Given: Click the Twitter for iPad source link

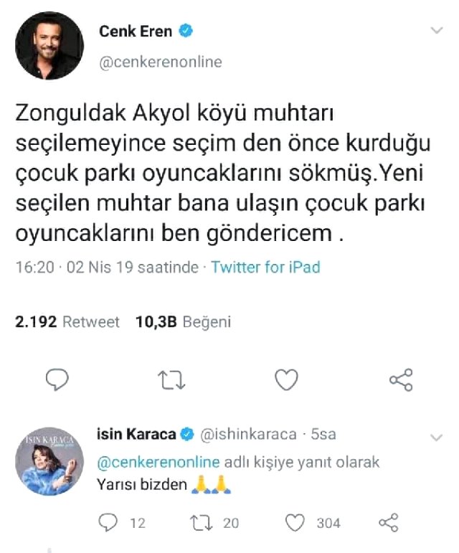Looking at the screenshot, I should pyautogui.click(x=265, y=268).
